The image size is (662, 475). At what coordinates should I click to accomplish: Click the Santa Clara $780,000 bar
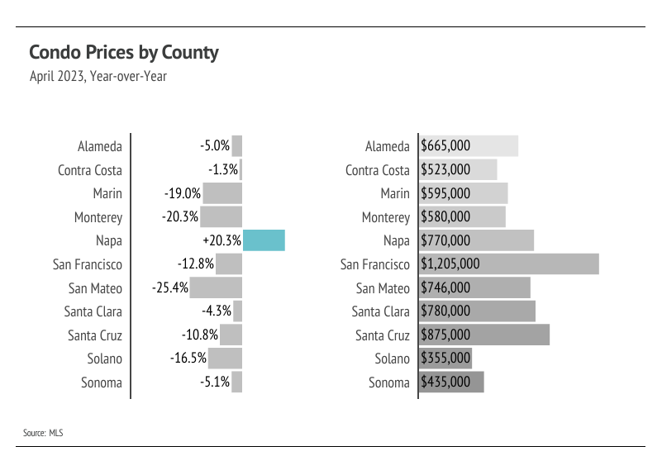tap(477, 311)
